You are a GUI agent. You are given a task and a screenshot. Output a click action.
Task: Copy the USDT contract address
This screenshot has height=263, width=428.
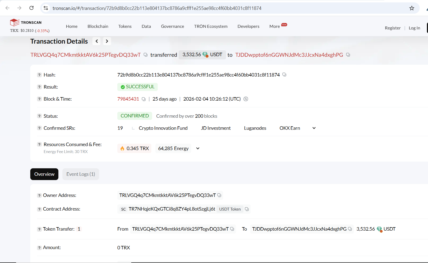coord(247,209)
